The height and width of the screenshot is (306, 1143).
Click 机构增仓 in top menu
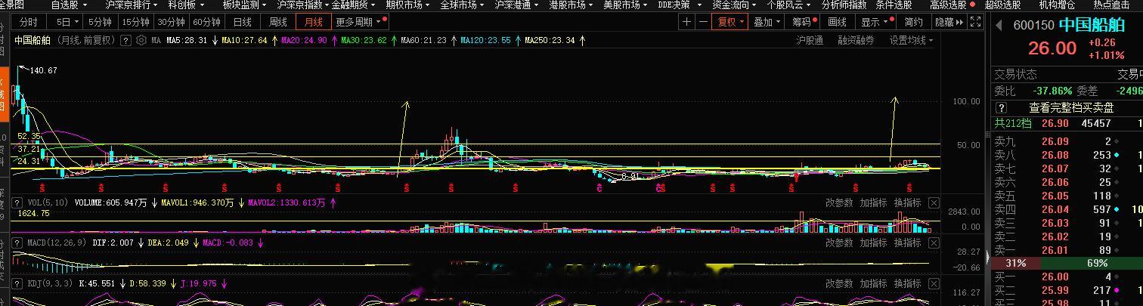(1057, 5)
